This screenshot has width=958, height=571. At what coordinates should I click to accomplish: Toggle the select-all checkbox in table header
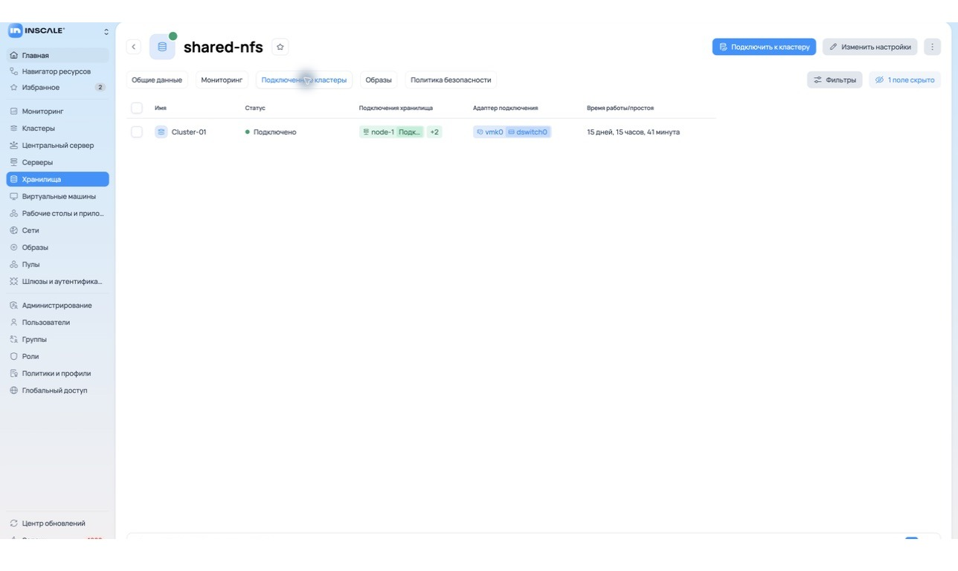137,108
